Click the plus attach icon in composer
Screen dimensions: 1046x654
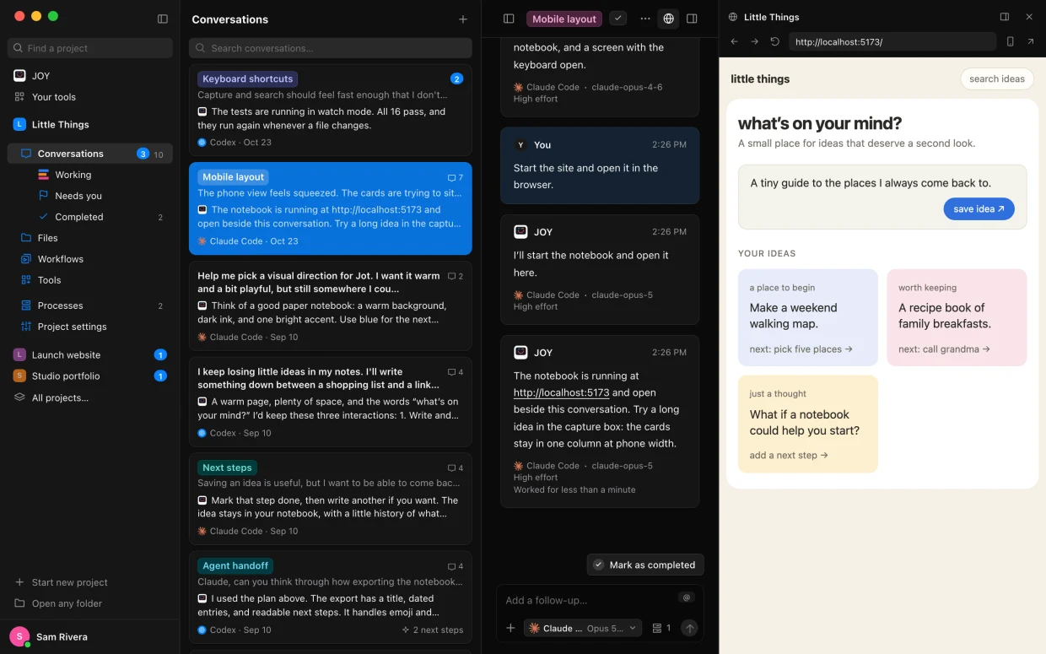510,628
